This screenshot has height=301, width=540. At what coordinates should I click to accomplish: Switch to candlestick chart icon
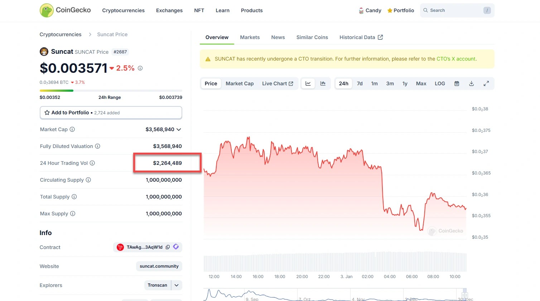pos(323,83)
